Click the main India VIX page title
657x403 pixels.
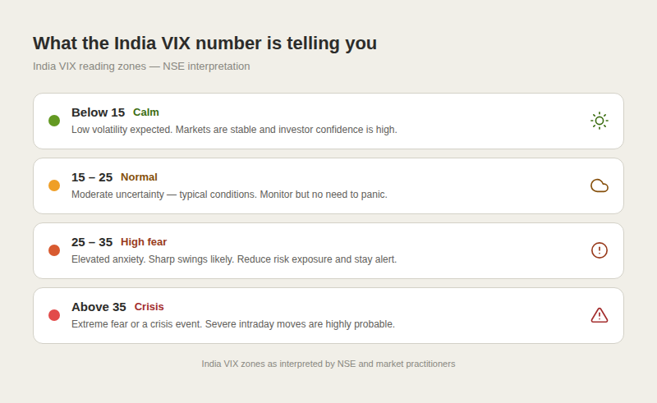[204, 44]
